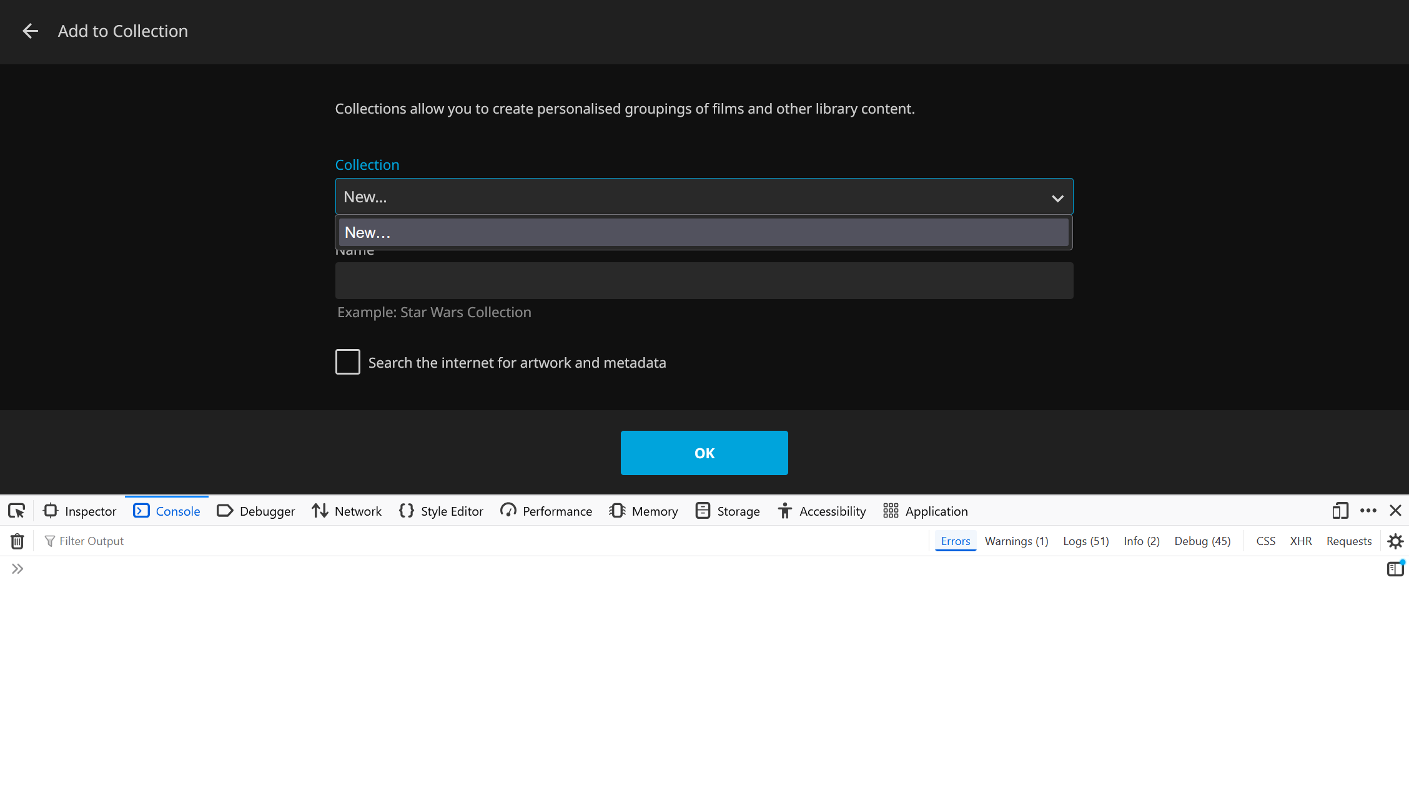
Task: Open devtools three-dots options menu
Action: (x=1368, y=511)
